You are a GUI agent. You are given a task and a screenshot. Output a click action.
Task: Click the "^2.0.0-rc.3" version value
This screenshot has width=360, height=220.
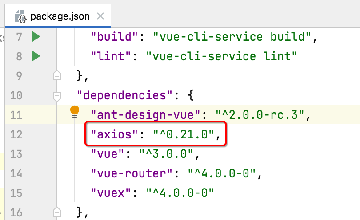click(x=260, y=114)
